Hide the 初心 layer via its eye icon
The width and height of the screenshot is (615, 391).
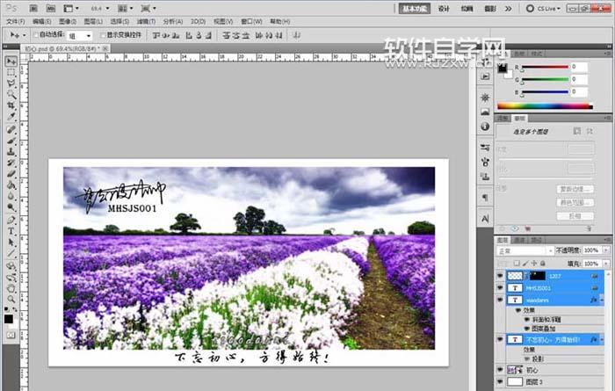click(x=500, y=369)
